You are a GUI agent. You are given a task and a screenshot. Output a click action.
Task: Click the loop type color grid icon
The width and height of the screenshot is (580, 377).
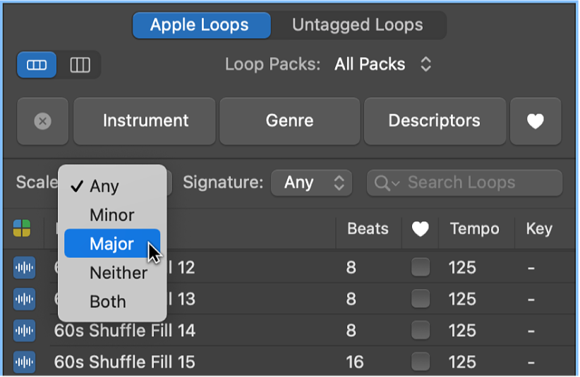(22, 228)
